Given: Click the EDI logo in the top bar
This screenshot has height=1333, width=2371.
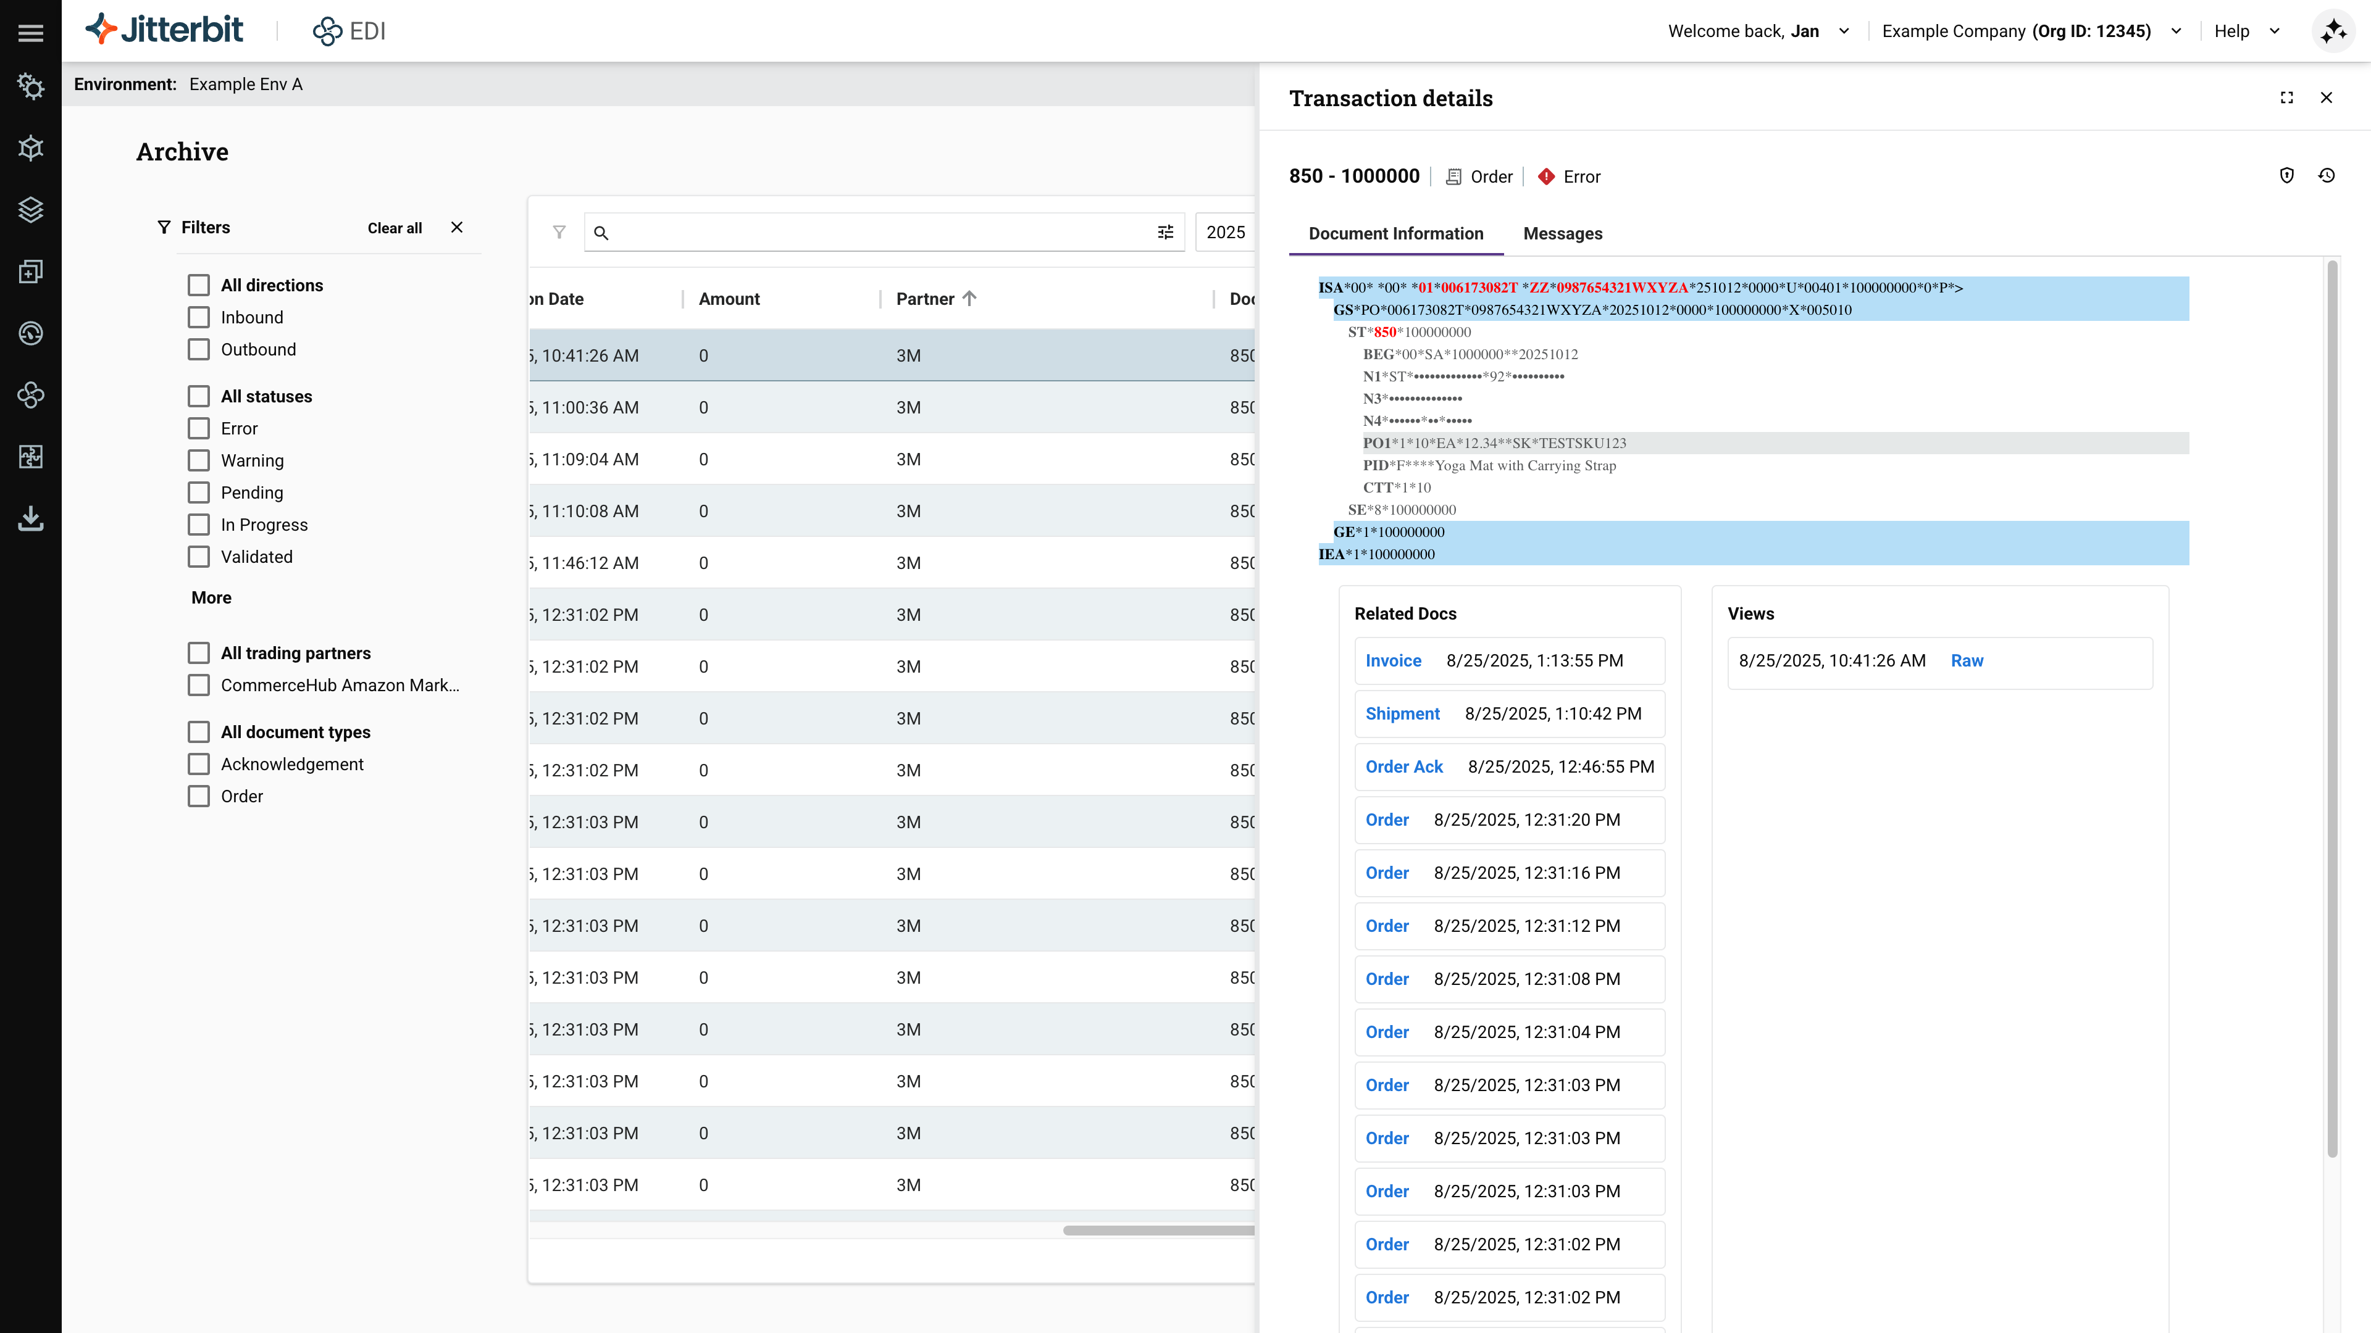Looking at the screenshot, I should pos(349,30).
